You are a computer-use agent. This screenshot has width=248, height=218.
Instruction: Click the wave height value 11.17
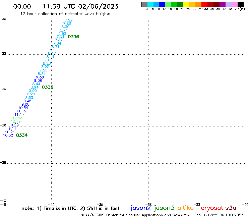pos(19,114)
